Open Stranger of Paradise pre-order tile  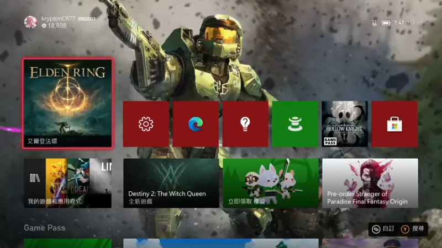point(370,183)
